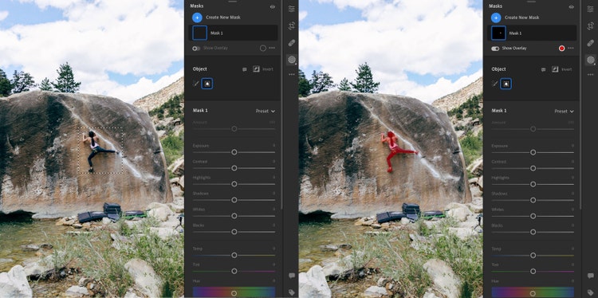Screen dimensions: 598x298
Task: Click the black Mask 1 thumbnail, red-overlay panel
Action: tap(498, 33)
